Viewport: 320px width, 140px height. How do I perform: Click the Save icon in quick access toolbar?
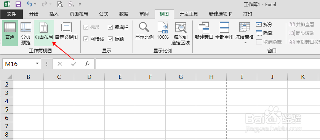coord(18,4)
